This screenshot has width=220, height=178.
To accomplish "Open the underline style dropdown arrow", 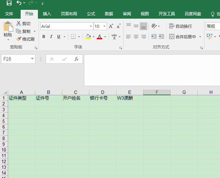I will click(64, 37).
